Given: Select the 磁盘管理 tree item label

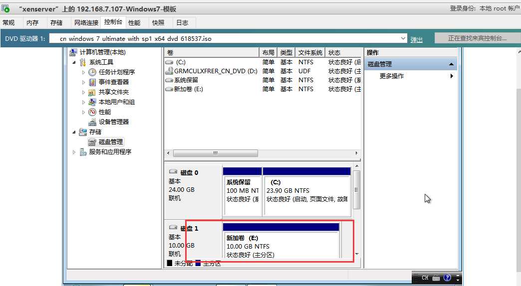Looking at the screenshot, I should pos(111,142).
